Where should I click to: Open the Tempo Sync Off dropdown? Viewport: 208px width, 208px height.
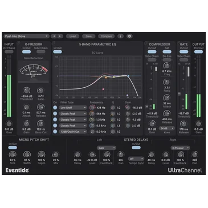(136, 158)
